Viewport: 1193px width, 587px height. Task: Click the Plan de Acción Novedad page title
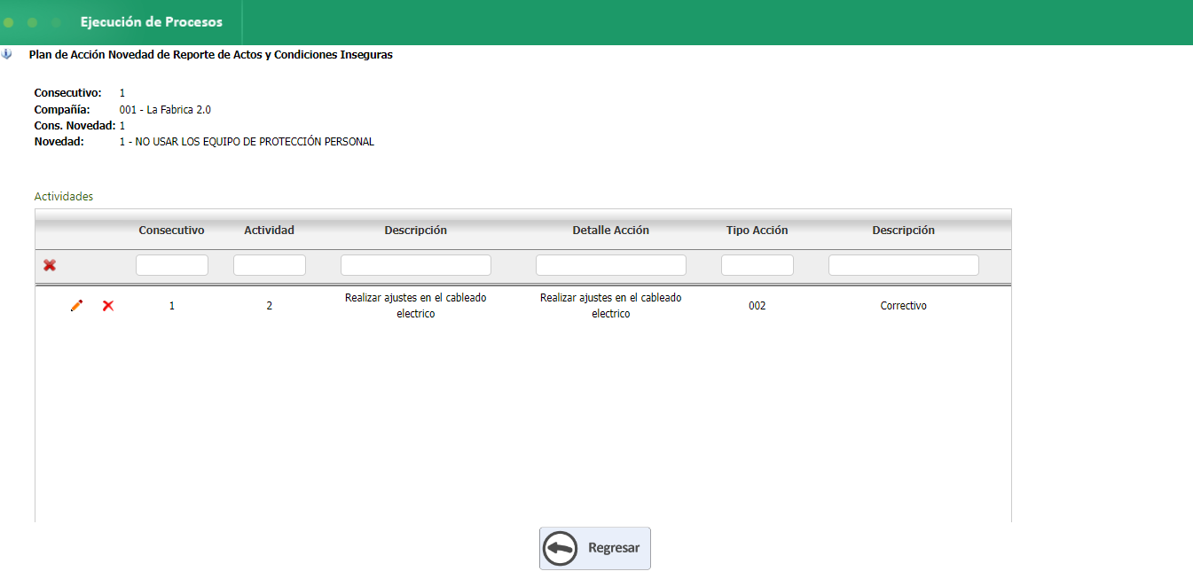click(211, 55)
